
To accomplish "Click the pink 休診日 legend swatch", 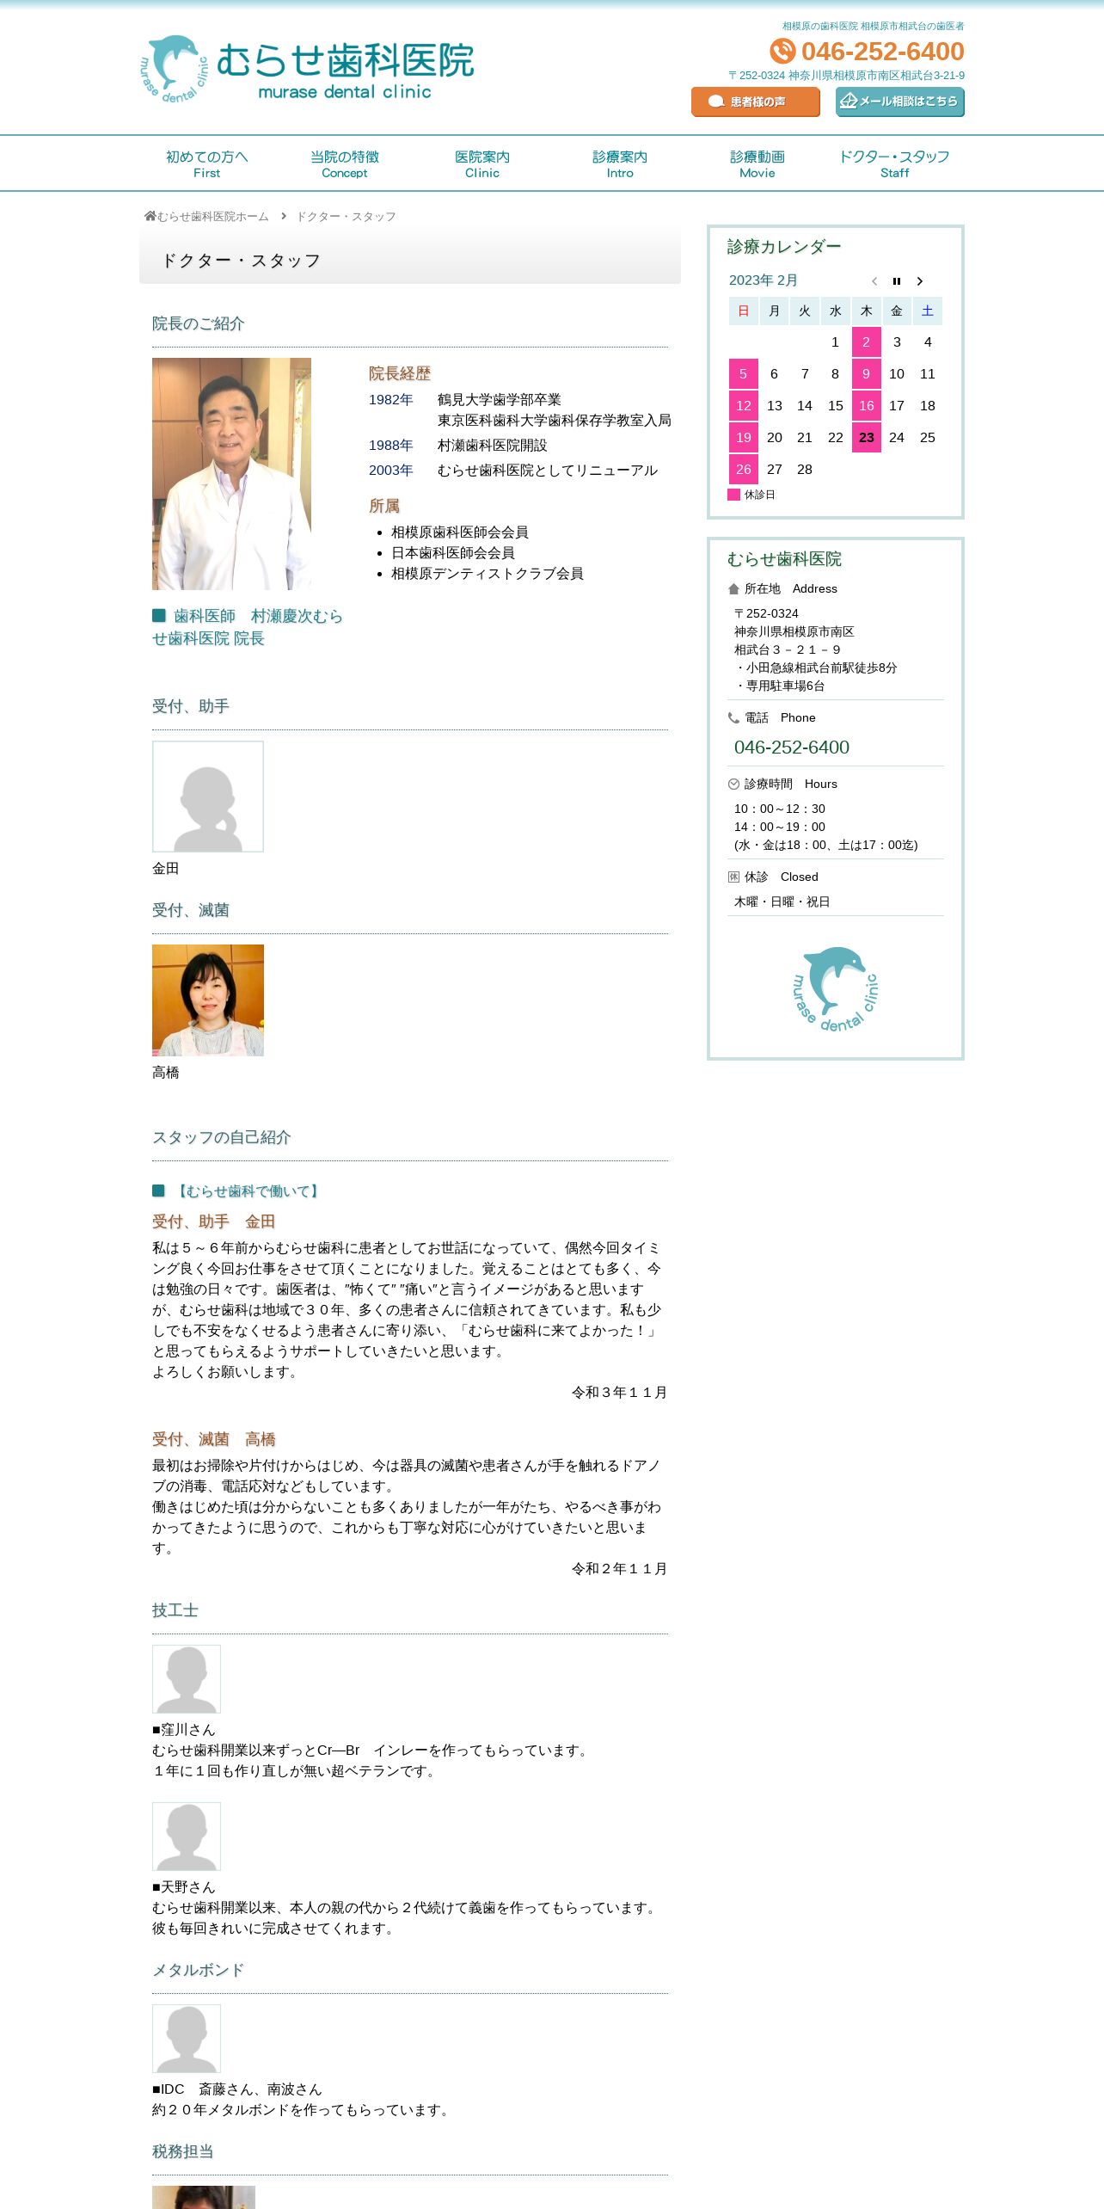I will pyautogui.click(x=733, y=495).
